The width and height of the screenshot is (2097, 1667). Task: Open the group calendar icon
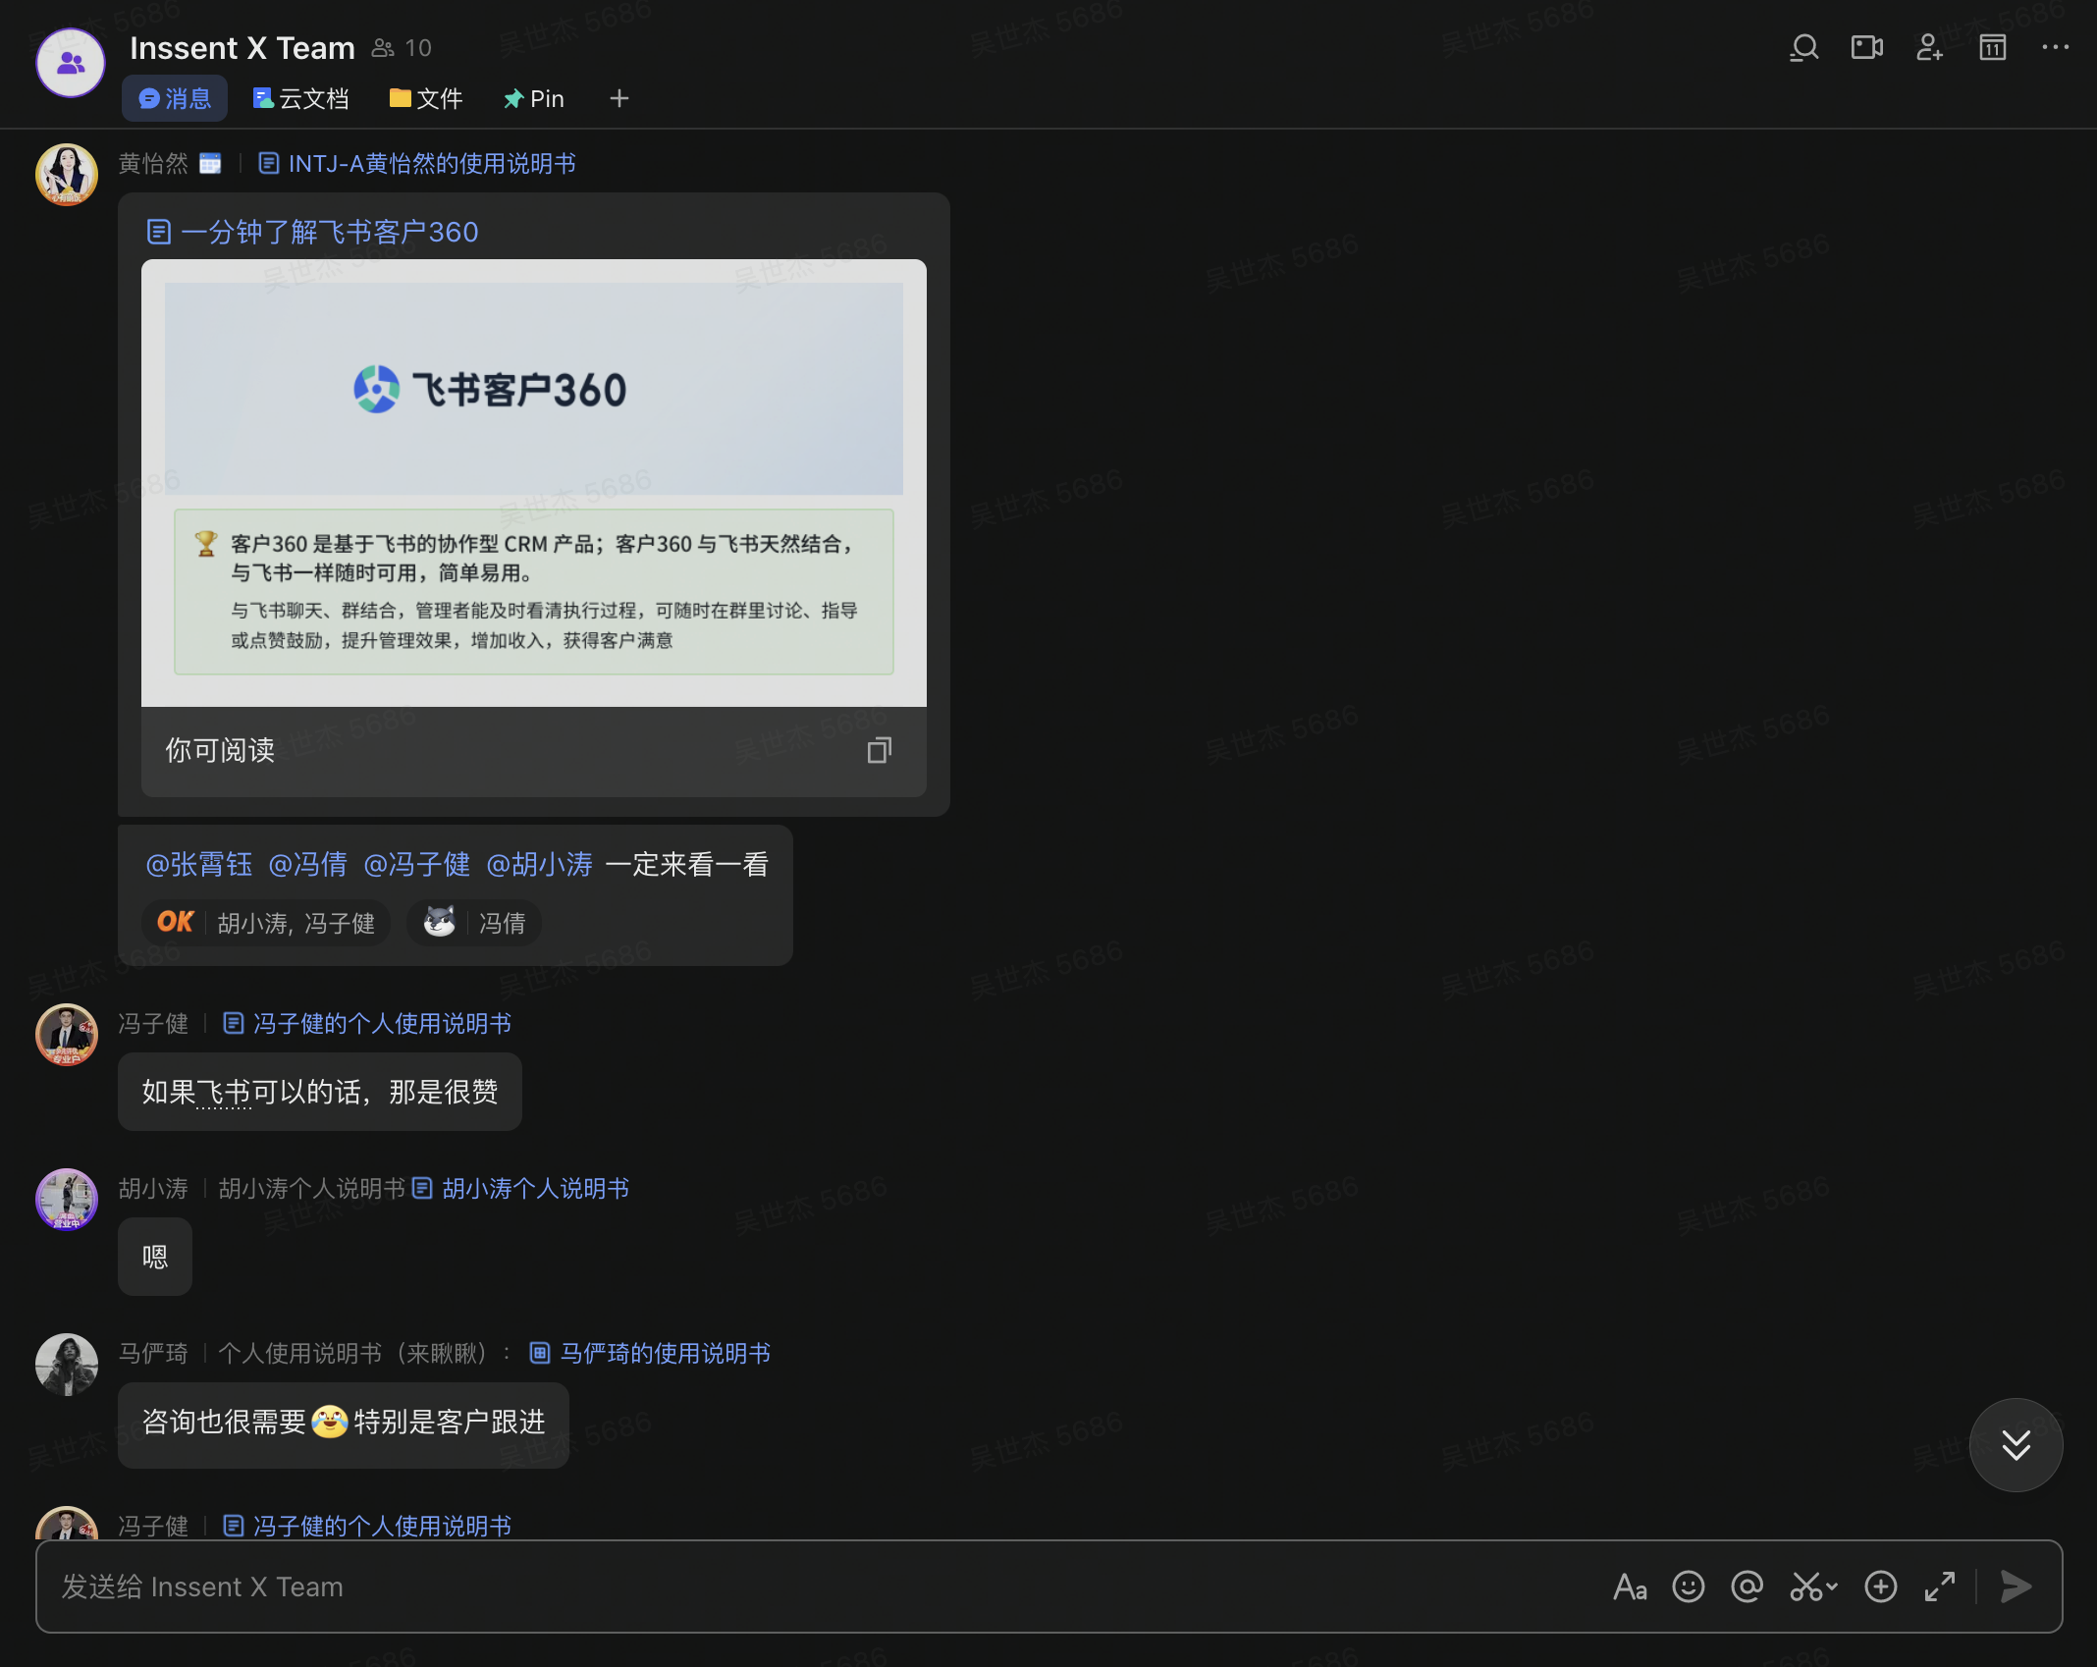pyautogui.click(x=1992, y=47)
